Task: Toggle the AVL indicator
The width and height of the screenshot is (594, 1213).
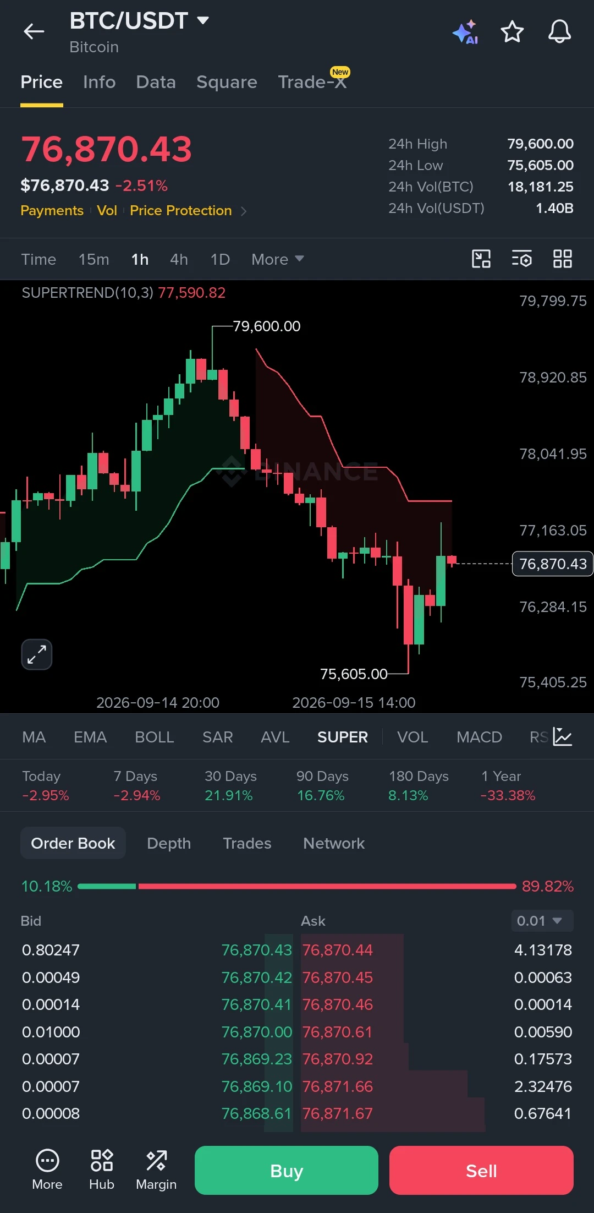Action: pos(275,737)
